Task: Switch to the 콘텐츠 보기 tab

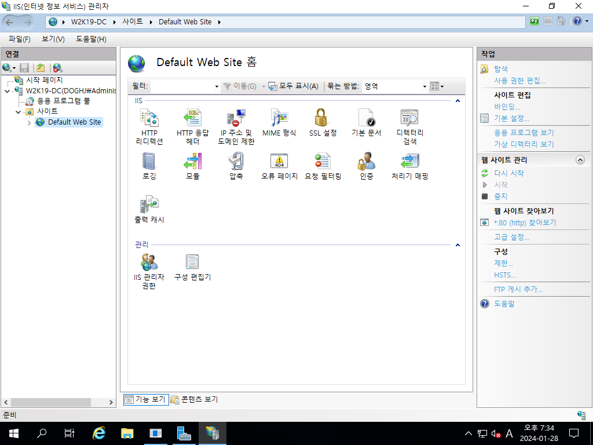Action: point(195,399)
